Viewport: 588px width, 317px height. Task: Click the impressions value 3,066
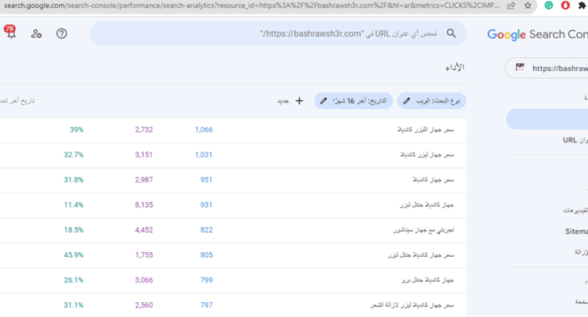tap(144, 280)
